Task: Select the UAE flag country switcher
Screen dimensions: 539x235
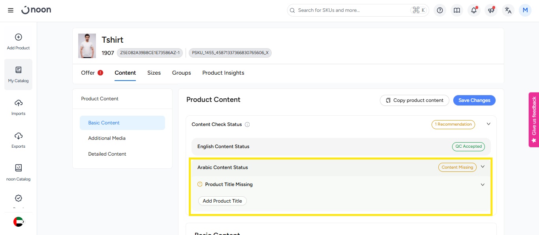Action: click(x=19, y=222)
